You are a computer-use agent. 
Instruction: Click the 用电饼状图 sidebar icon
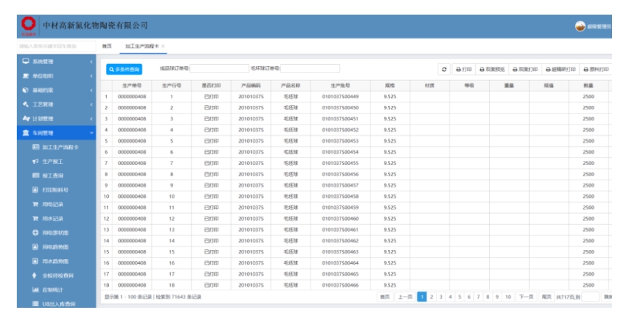[x=36, y=233]
